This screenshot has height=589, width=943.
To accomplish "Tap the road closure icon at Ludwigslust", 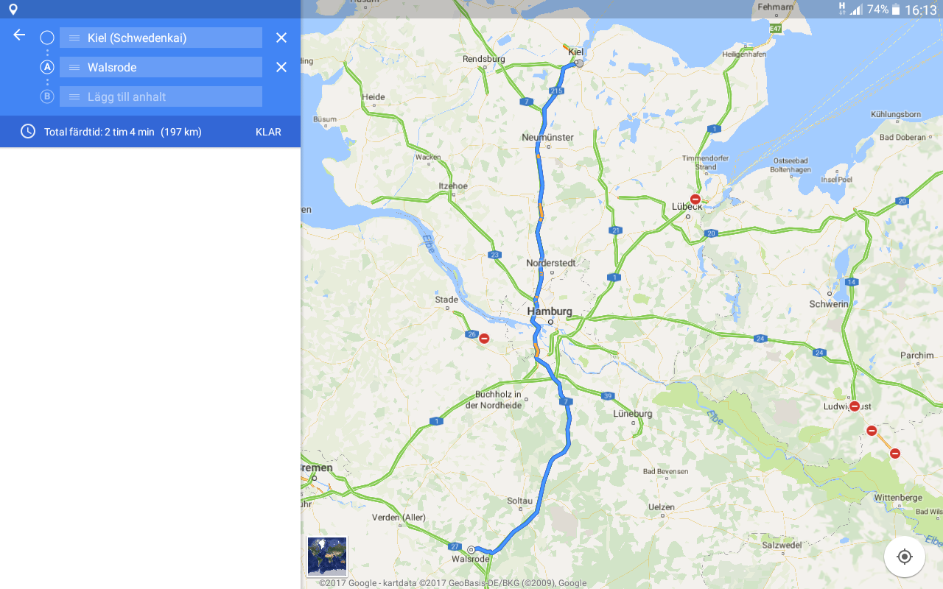I will click(855, 406).
